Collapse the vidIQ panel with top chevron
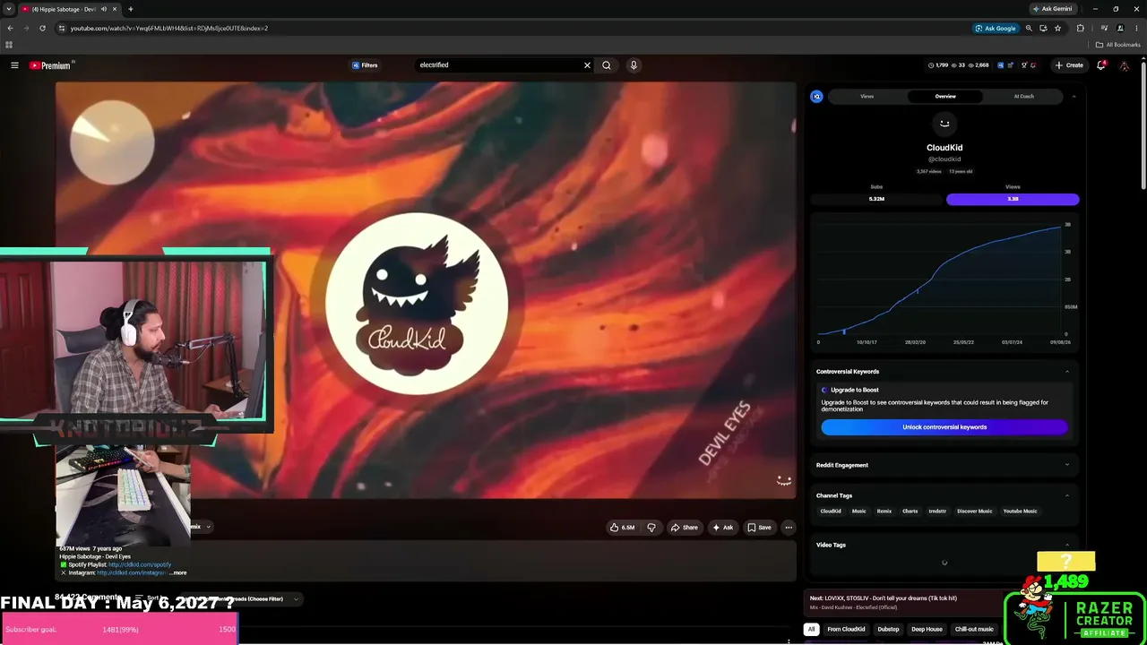1147x645 pixels. click(x=1074, y=96)
